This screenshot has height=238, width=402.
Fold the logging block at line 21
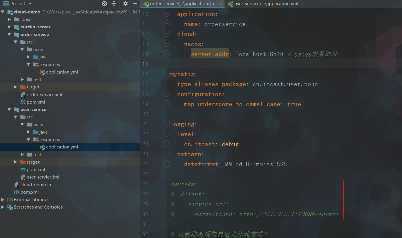(x=167, y=124)
